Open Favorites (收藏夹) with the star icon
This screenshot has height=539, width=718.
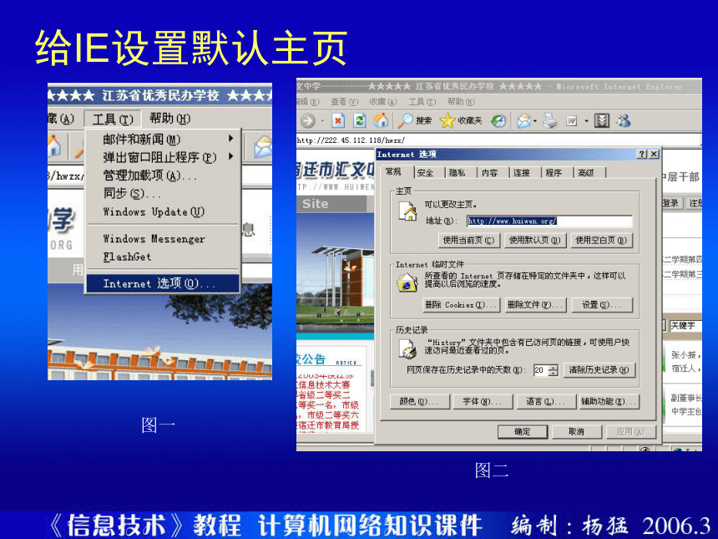[461, 120]
